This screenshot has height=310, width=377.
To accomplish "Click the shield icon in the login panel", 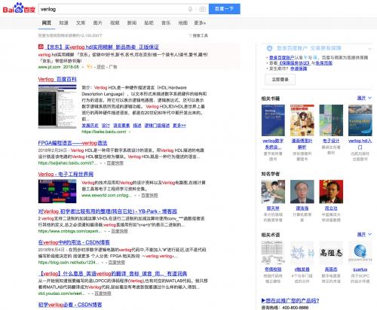I will pyautogui.click(x=269, y=48).
